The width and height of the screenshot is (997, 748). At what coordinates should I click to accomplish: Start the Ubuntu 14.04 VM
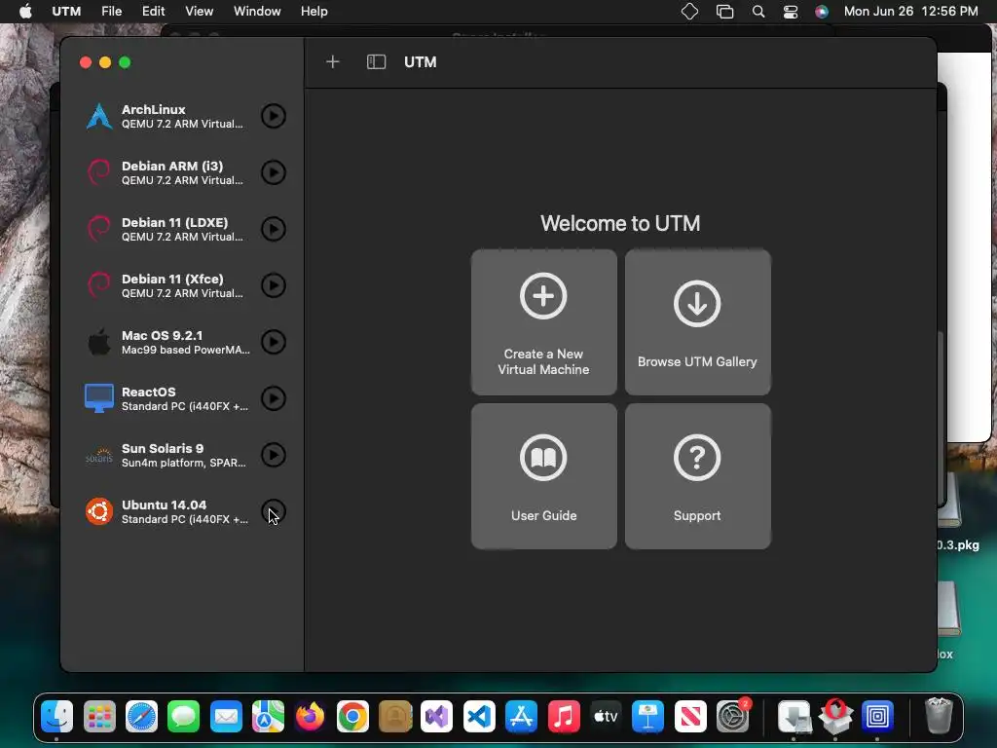tap(274, 511)
